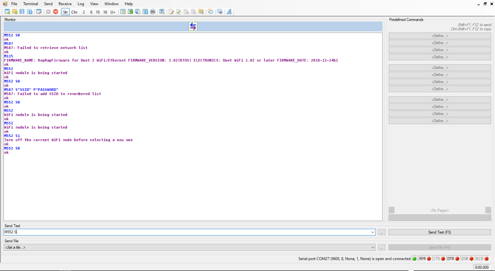The image size is (495, 271).
Task: Click the M115 command line in monitor
Action: 9,56
